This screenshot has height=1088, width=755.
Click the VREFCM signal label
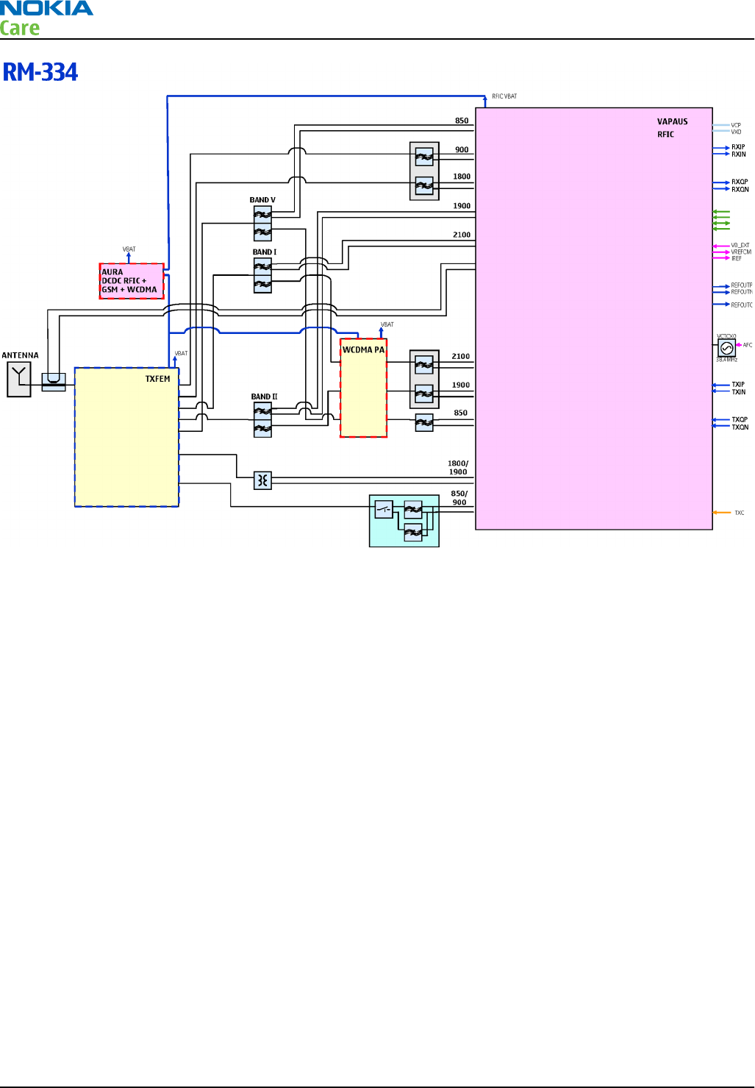point(741,252)
